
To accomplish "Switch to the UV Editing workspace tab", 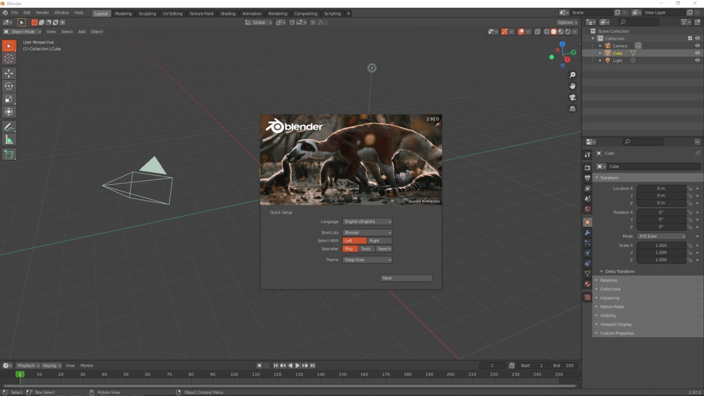I will point(172,13).
